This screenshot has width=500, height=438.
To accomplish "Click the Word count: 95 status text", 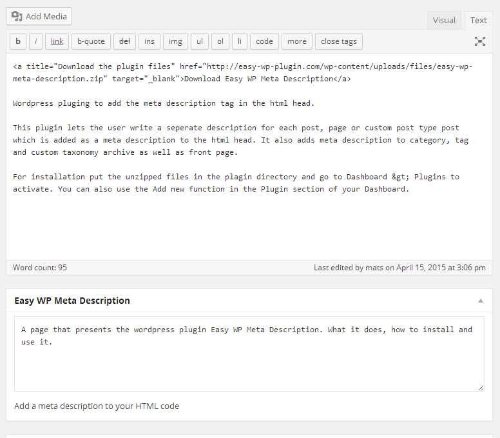I will point(40,268).
